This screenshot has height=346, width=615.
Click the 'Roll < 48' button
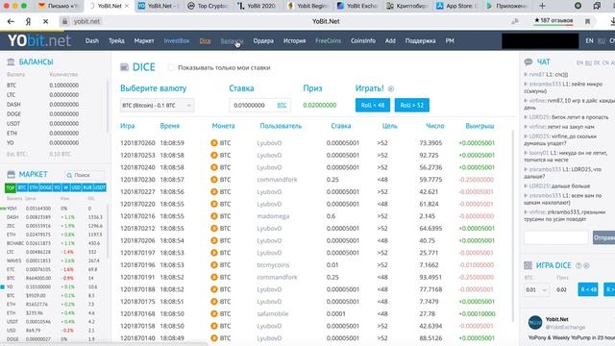coord(373,105)
